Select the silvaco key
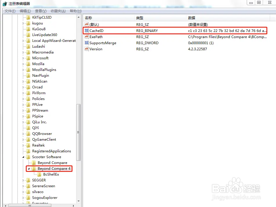This screenshot has width=276, height=207. pos(38,192)
